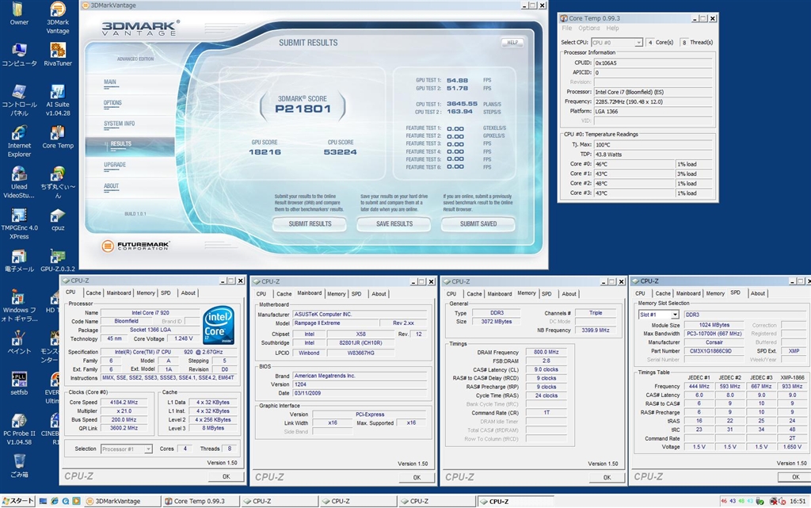811x508 pixels.
Task: Open OPTIONS in 3DMark Vantage sidebar
Action: coord(112,103)
